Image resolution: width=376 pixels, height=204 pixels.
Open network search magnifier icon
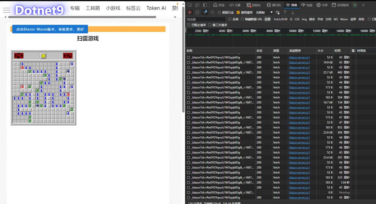(x=212, y=12)
